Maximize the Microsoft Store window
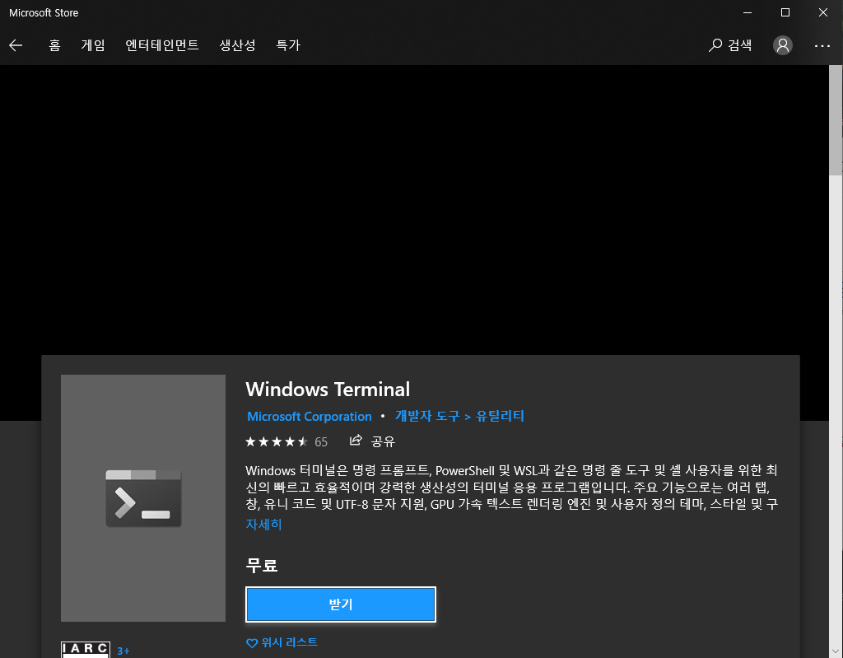Screen dimensions: 843x658 [x=785, y=12]
